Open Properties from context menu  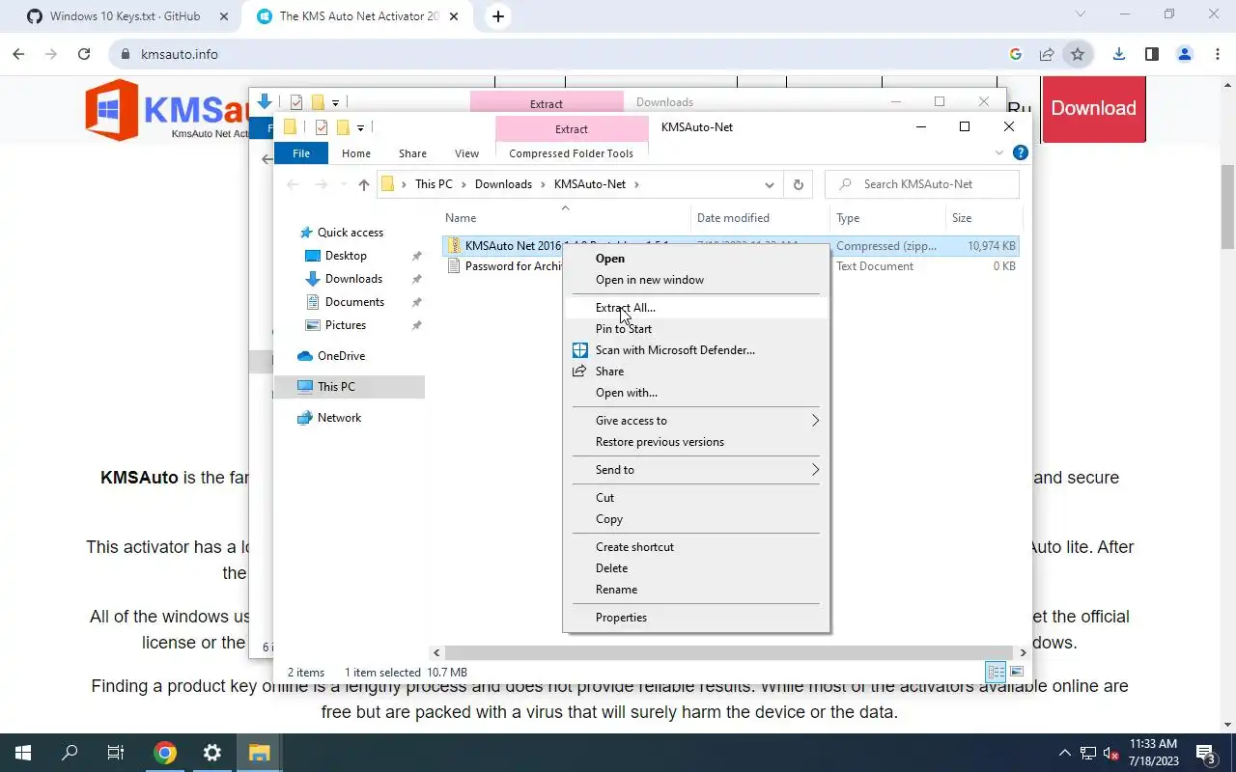[621, 617]
